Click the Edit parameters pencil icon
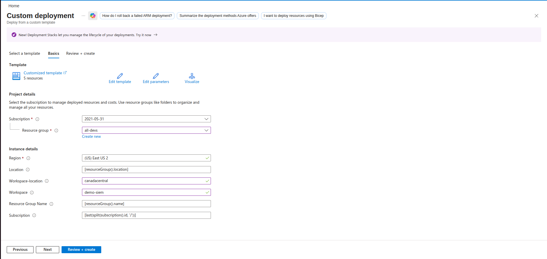The height and width of the screenshot is (259, 547). click(156, 76)
